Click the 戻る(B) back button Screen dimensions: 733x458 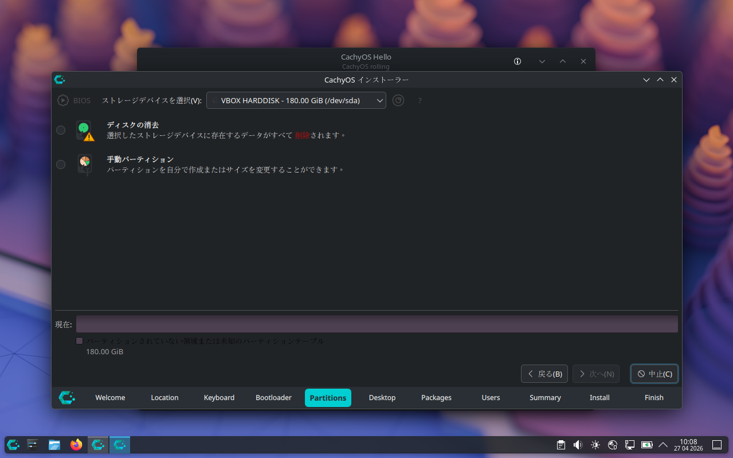click(x=544, y=374)
